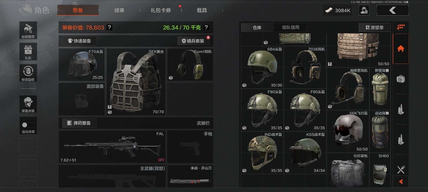Click the question mark next to 装备价值

[109, 27]
